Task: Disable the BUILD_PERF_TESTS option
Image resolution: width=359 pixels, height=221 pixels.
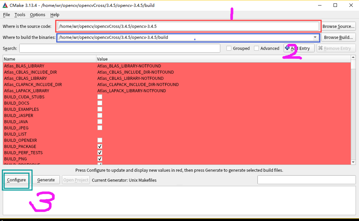Action: 100,152
